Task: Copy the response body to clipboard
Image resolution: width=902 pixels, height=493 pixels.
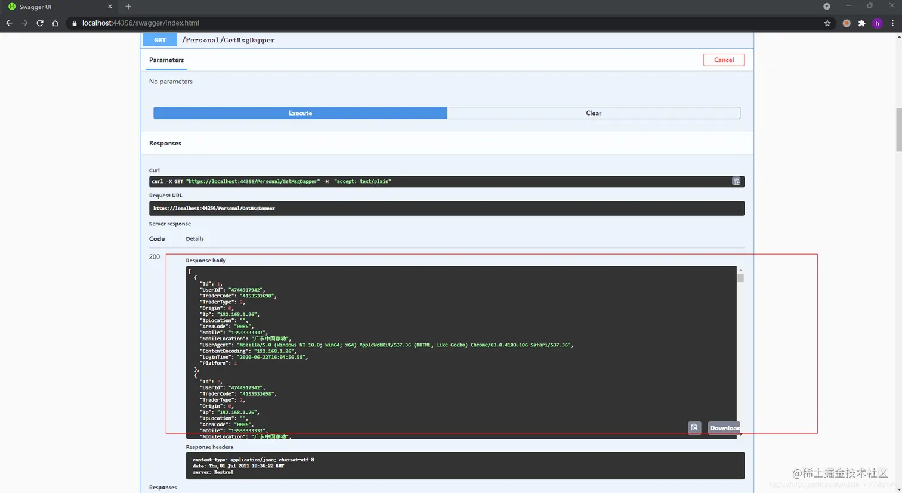Action: tap(694, 427)
